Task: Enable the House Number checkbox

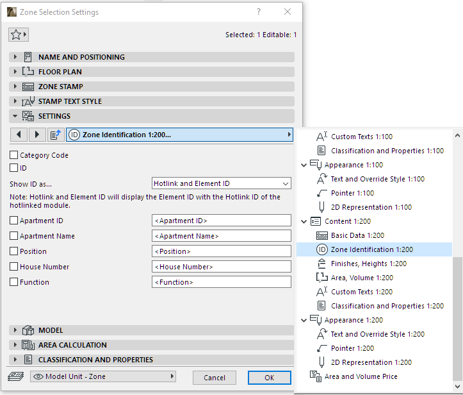Action: pyautogui.click(x=13, y=267)
